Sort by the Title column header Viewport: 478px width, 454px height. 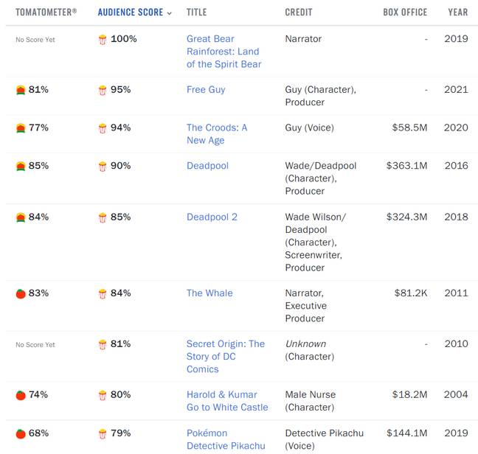point(197,13)
